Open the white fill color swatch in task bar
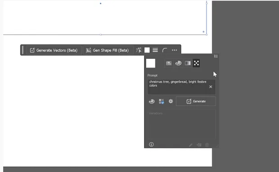Screen dimensions: 279x172 [147, 50]
